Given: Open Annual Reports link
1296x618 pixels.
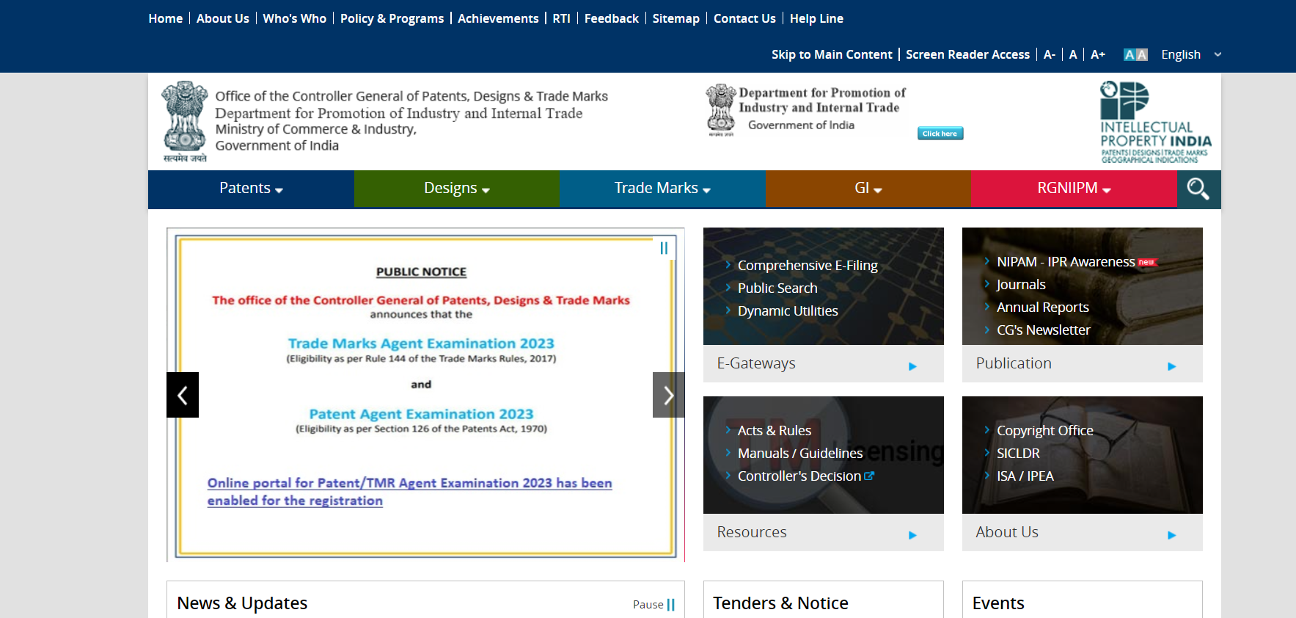Looking at the screenshot, I should coord(1042,308).
